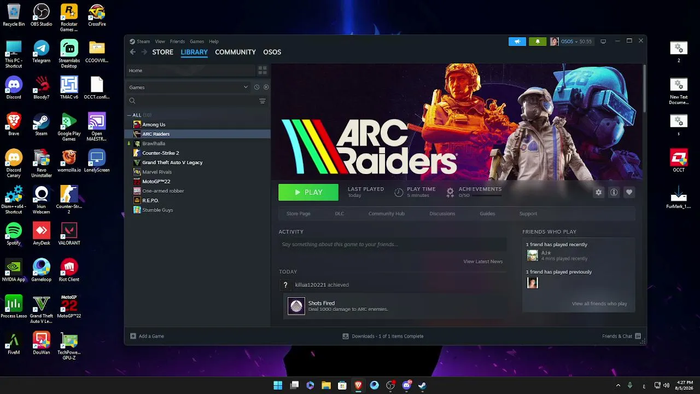The height and width of the screenshot is (394, 700).
Task: Open the Shots Fired achievement thumbnail
Action: pyautogui.click(x=296, y=306)
